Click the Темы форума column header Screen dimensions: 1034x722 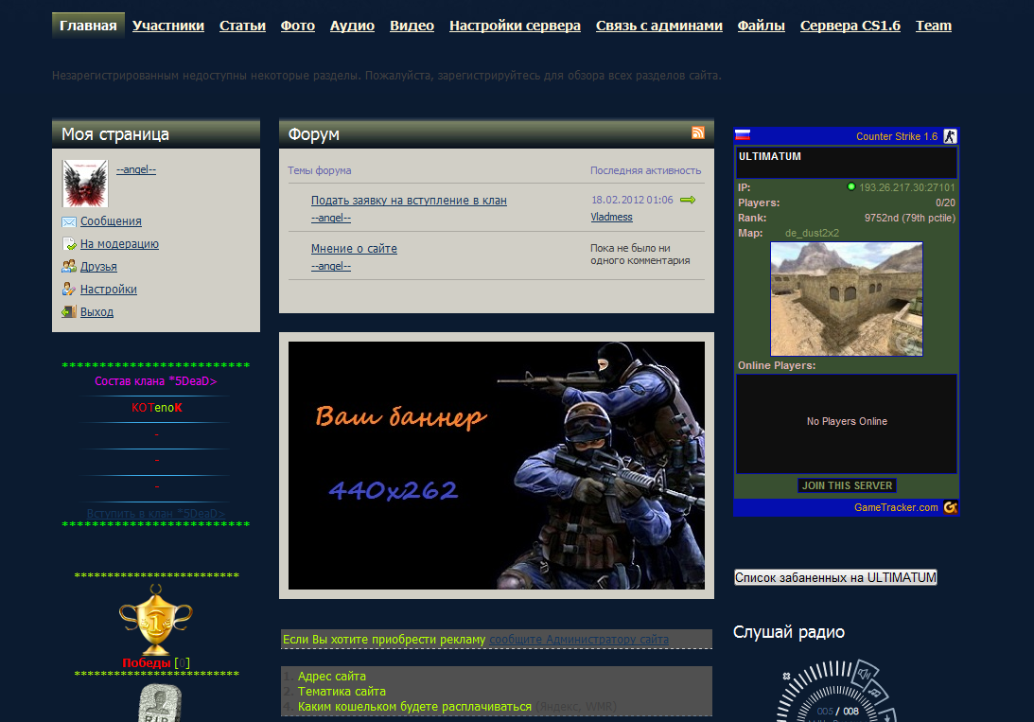tap(319, 170)
